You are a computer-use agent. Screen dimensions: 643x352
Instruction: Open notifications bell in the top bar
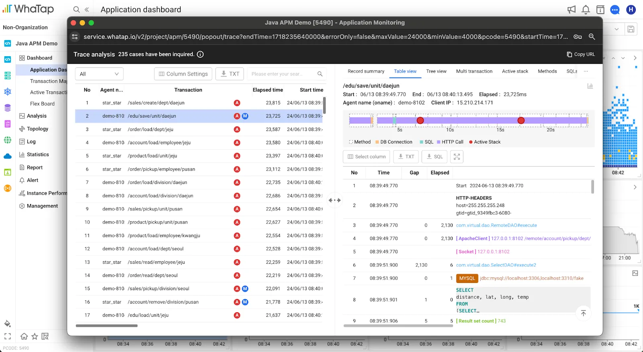click(586, 10)
